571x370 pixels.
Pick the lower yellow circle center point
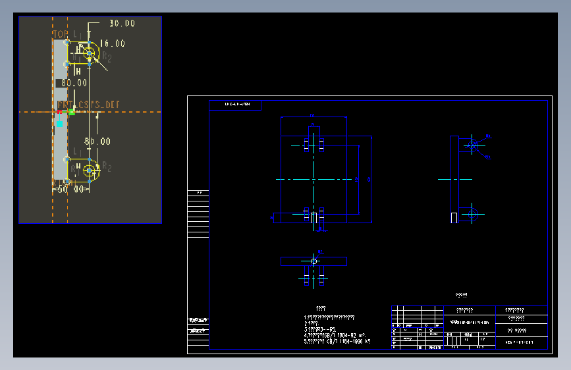point(89,171)
